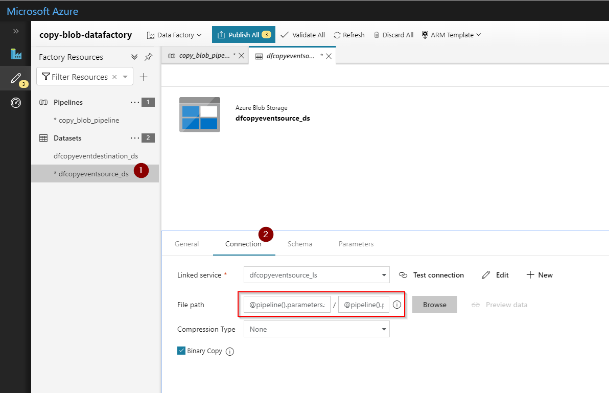609x393 pixels.
Task: Click Test connection
Action: [431, 275]
